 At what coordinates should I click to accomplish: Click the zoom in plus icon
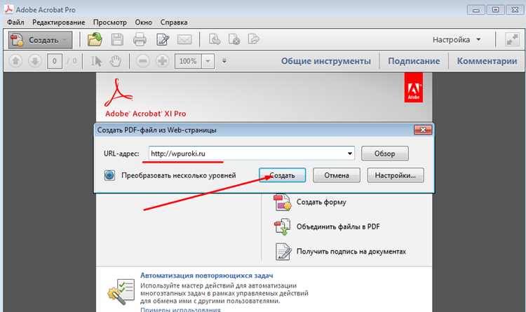163,61
